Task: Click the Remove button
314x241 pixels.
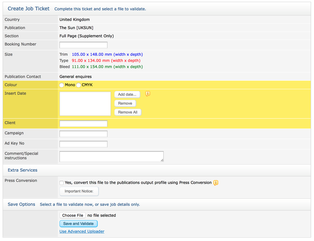Action: [x=125, y=103]
